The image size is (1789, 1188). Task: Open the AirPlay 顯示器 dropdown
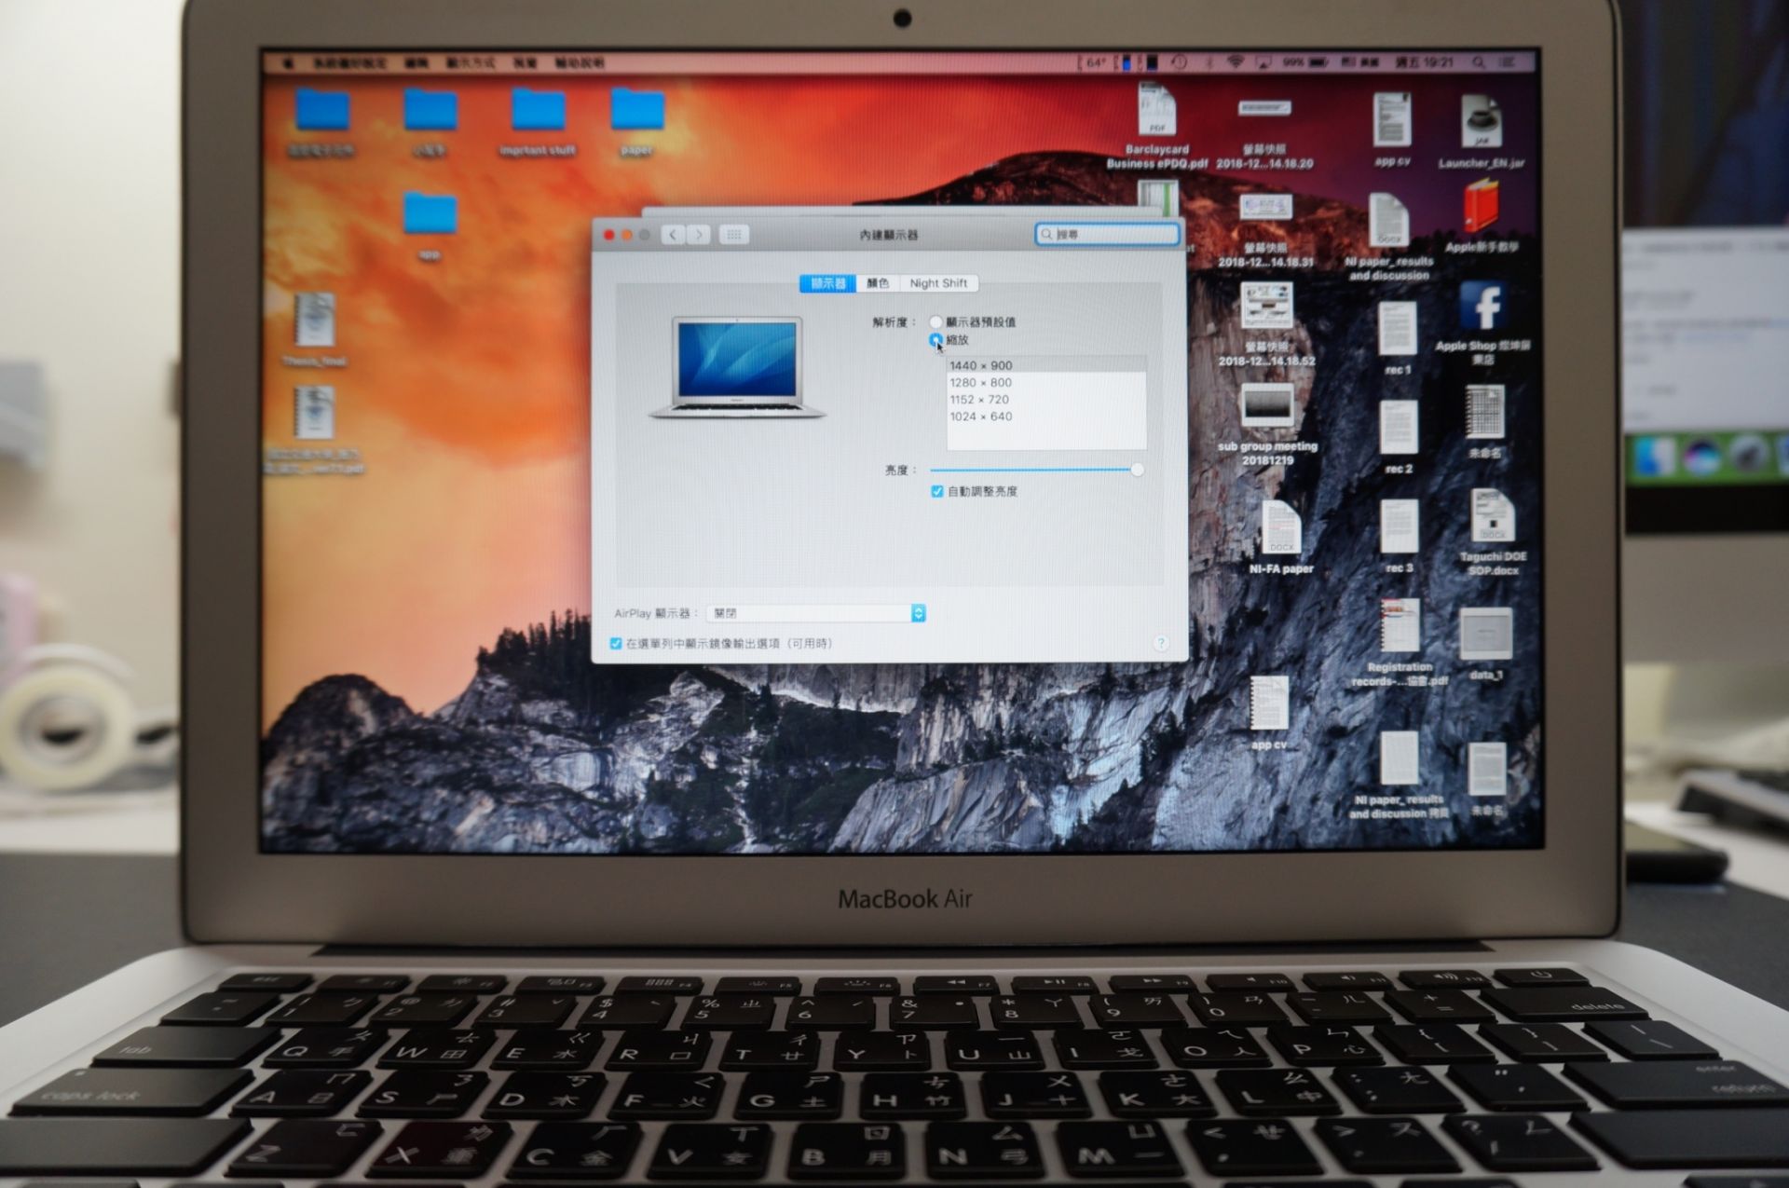click(x=816, y=613)
